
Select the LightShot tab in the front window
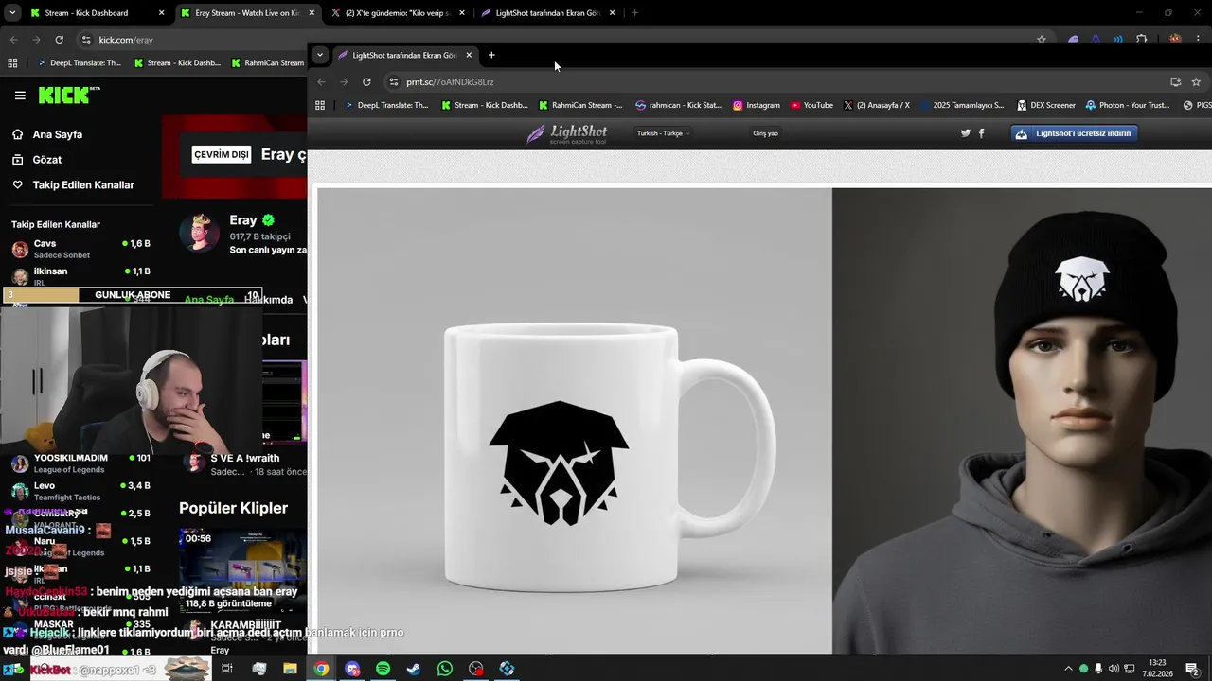403,55
